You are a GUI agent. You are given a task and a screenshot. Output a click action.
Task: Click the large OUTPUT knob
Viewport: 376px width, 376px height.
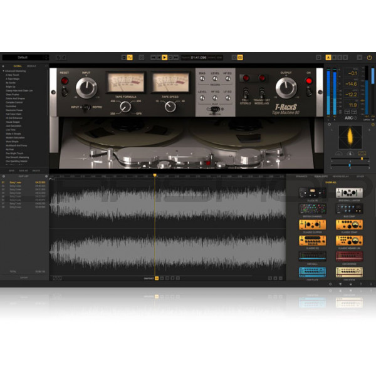click(286, 88)
